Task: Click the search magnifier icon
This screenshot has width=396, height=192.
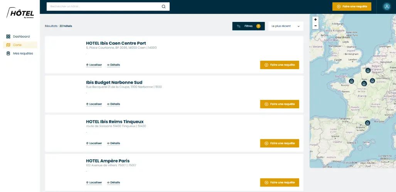Action: click(163, 7)
